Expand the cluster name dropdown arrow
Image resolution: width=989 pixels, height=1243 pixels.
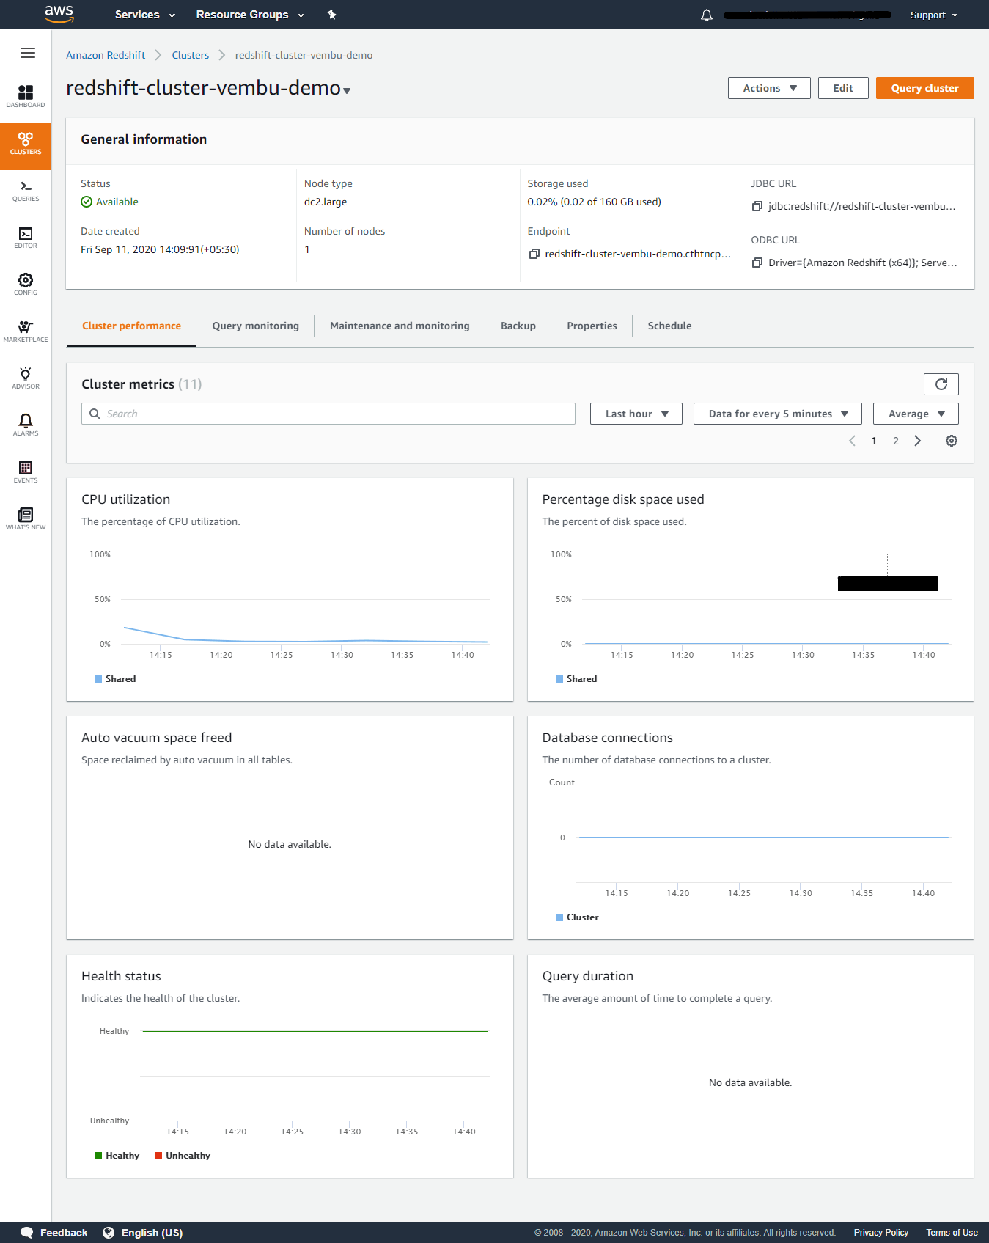347,91
